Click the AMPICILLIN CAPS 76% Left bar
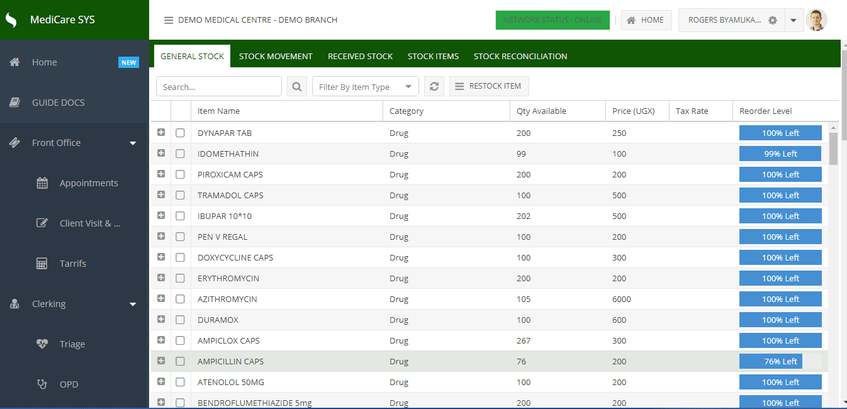This screenshot has height=409, width=847. (x=780, y=361)
